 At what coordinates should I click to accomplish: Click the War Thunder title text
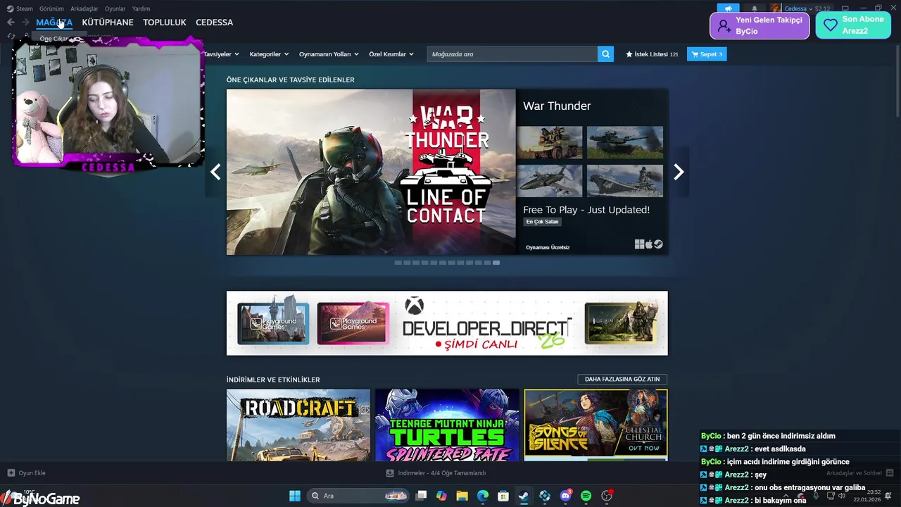coord(557,106)
